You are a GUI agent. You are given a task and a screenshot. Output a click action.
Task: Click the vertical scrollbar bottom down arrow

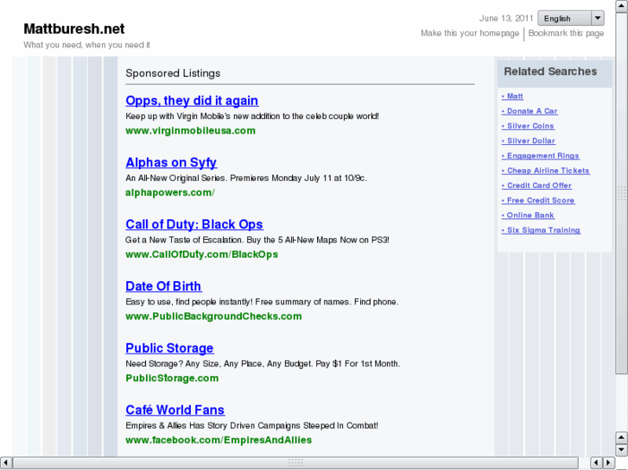coord(621,450)
